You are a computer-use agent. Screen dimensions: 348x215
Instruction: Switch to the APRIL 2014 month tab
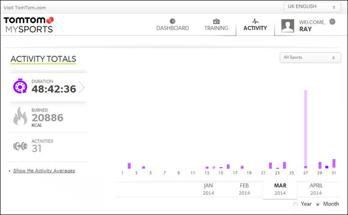(316, 189)
